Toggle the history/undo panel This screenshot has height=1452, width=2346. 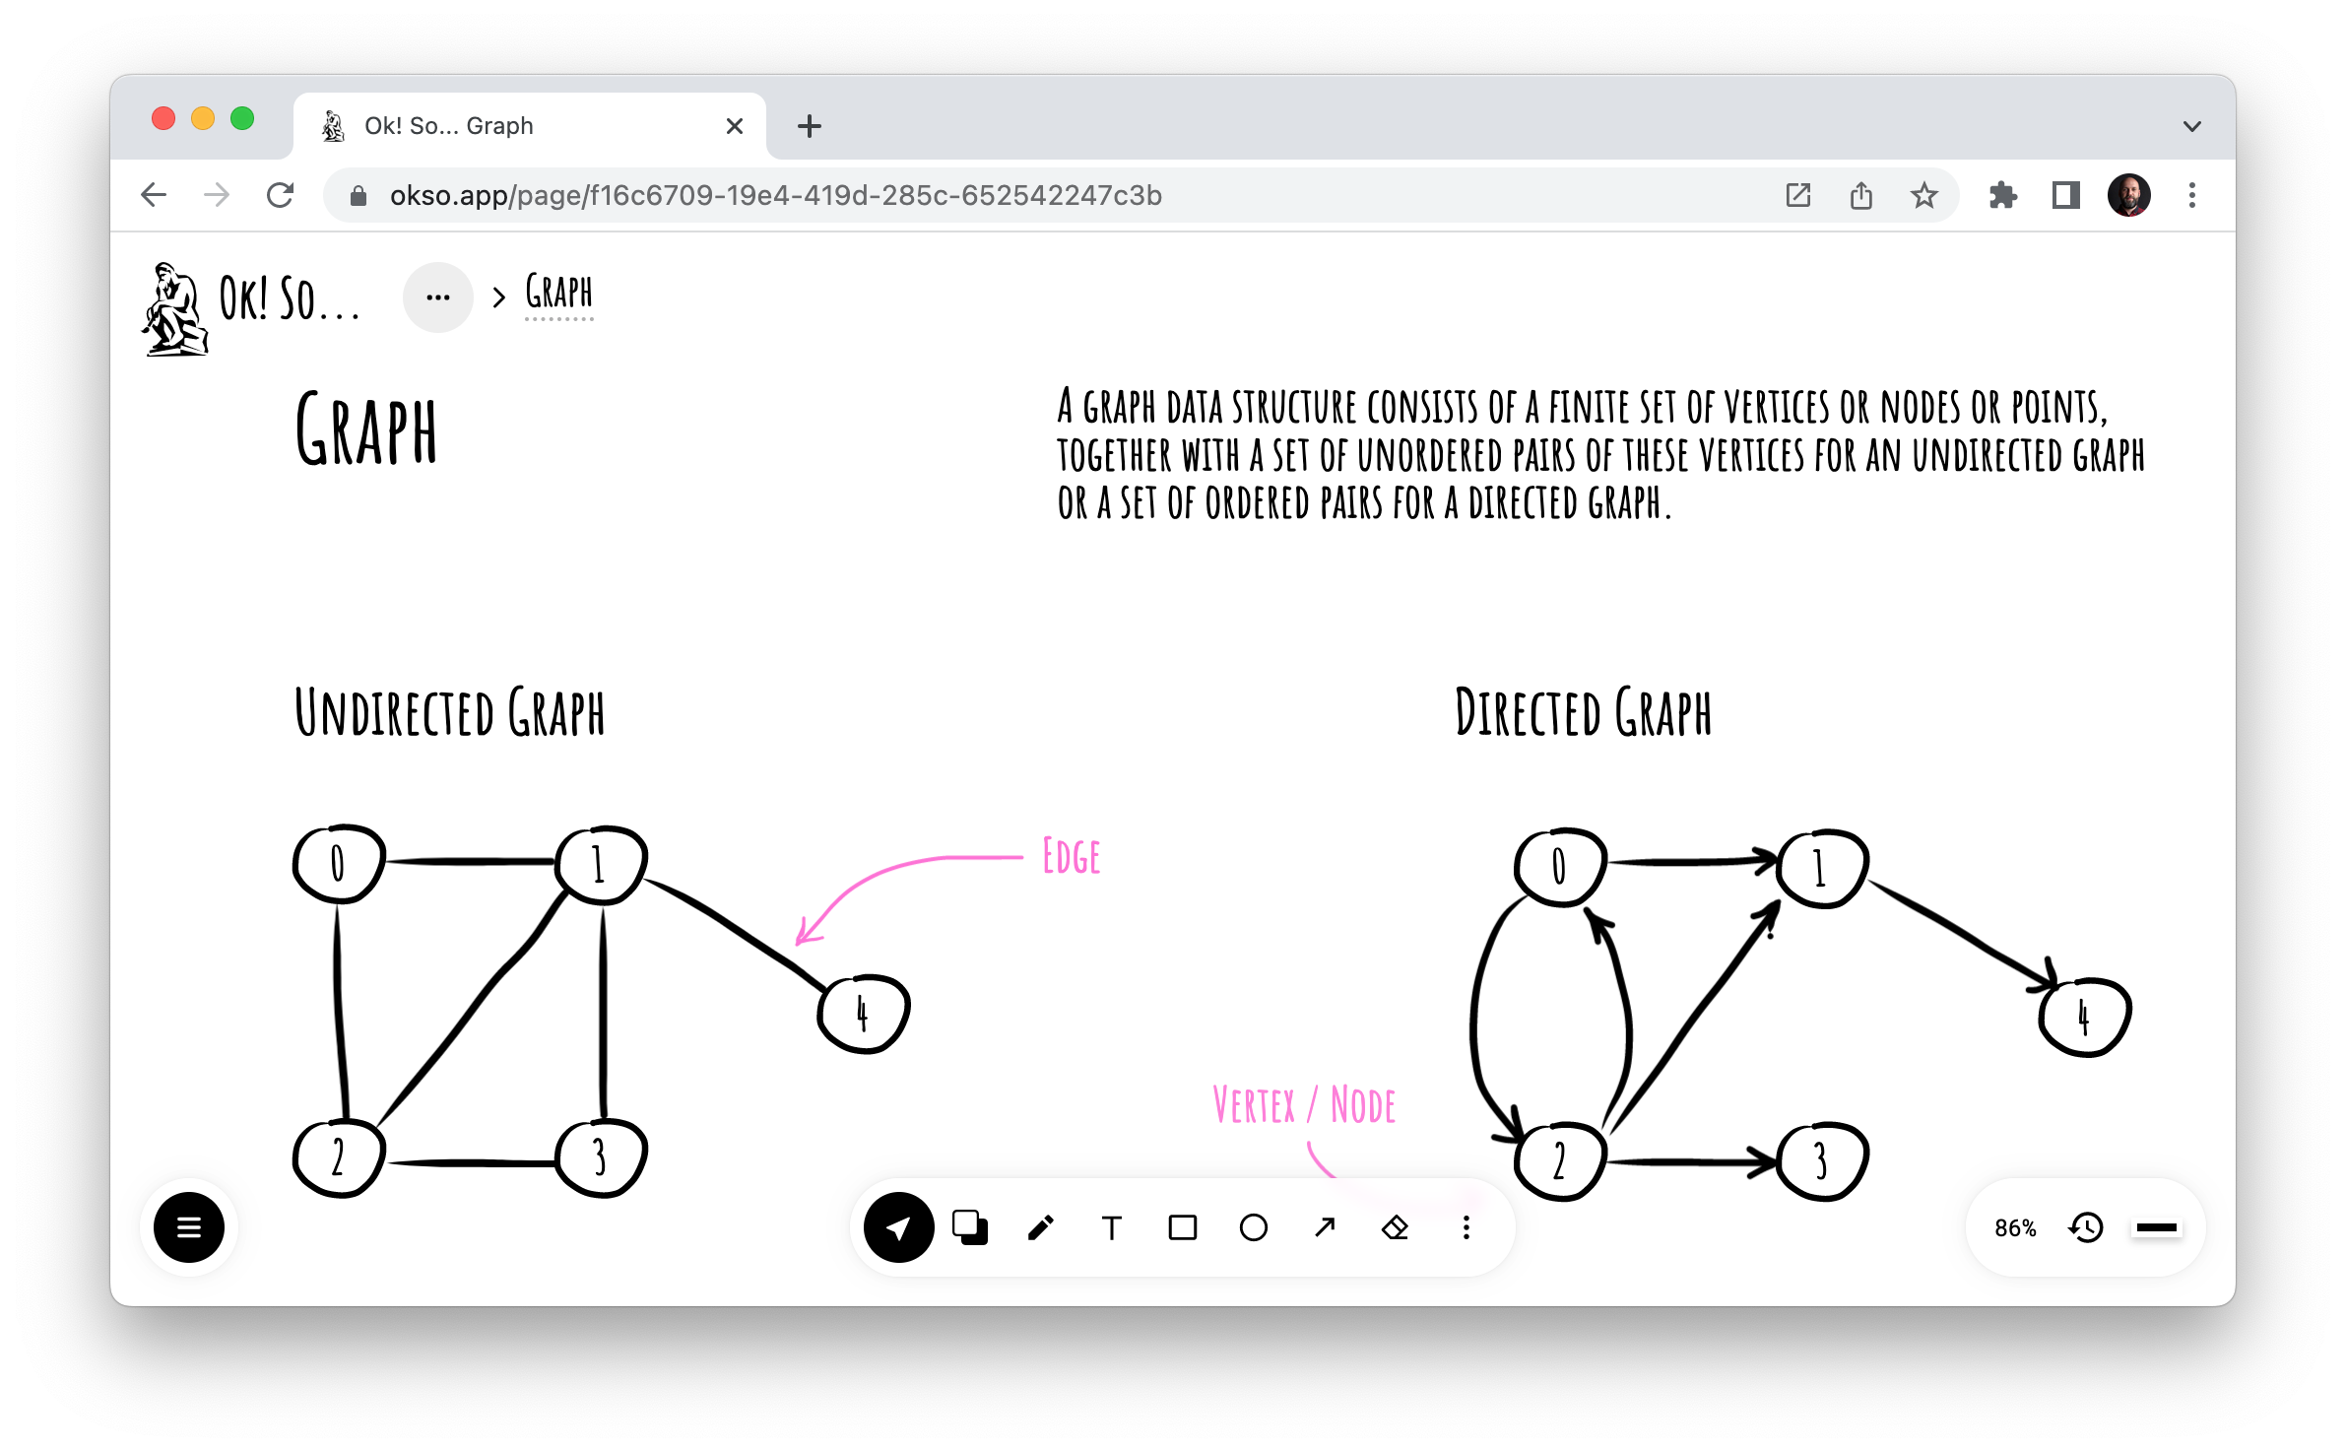coord(2086,1224)
